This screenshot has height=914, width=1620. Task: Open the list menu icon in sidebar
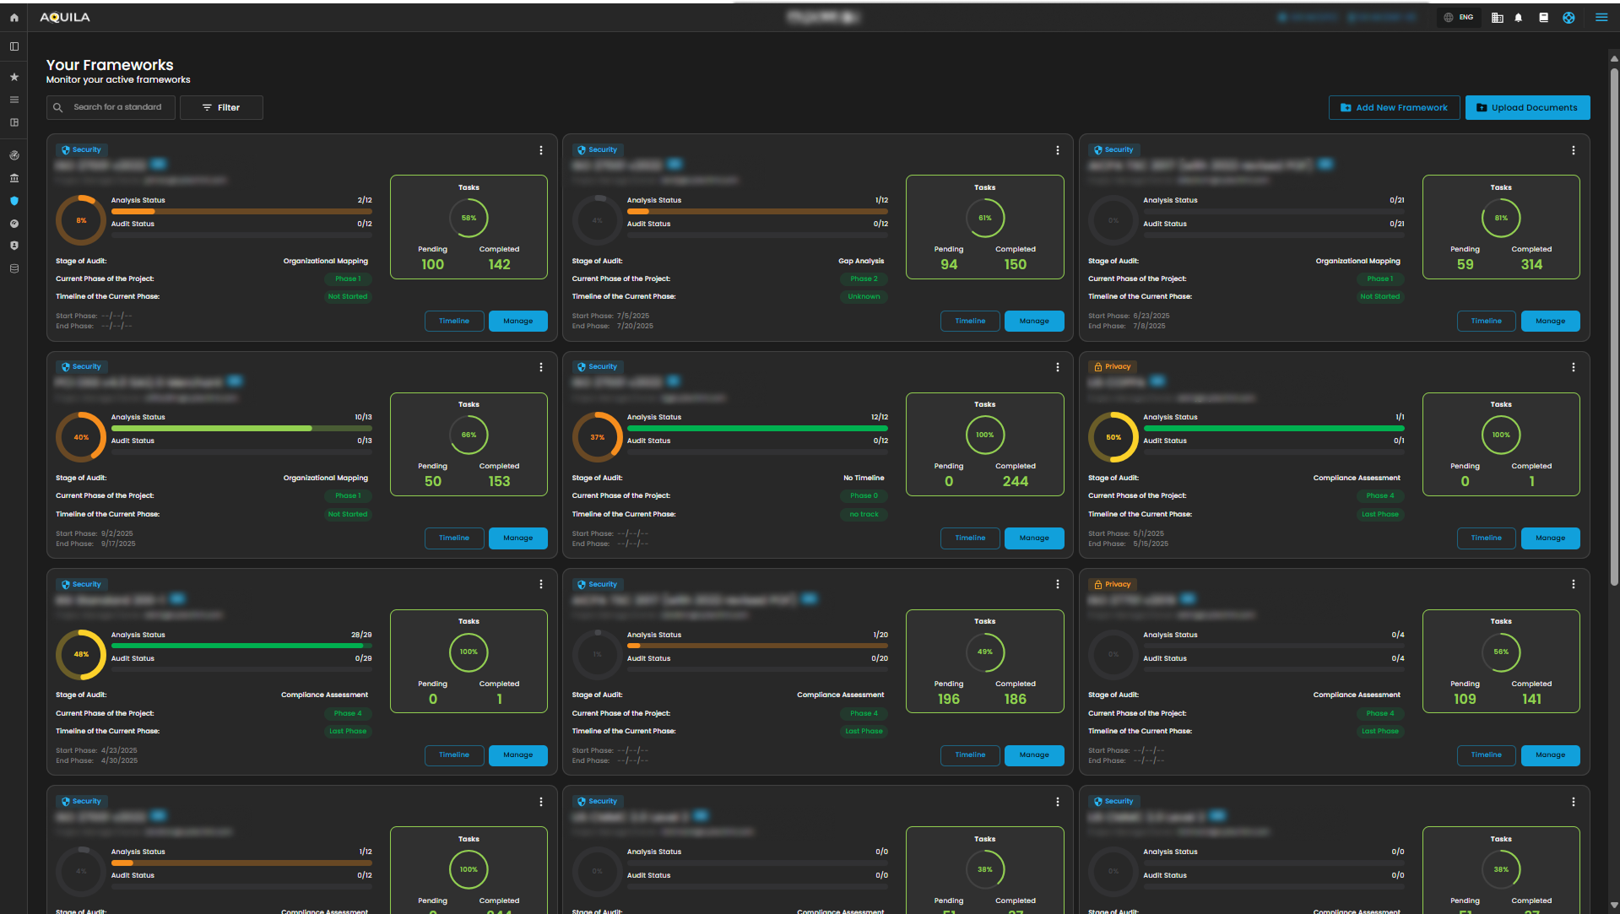coord(14,100)
